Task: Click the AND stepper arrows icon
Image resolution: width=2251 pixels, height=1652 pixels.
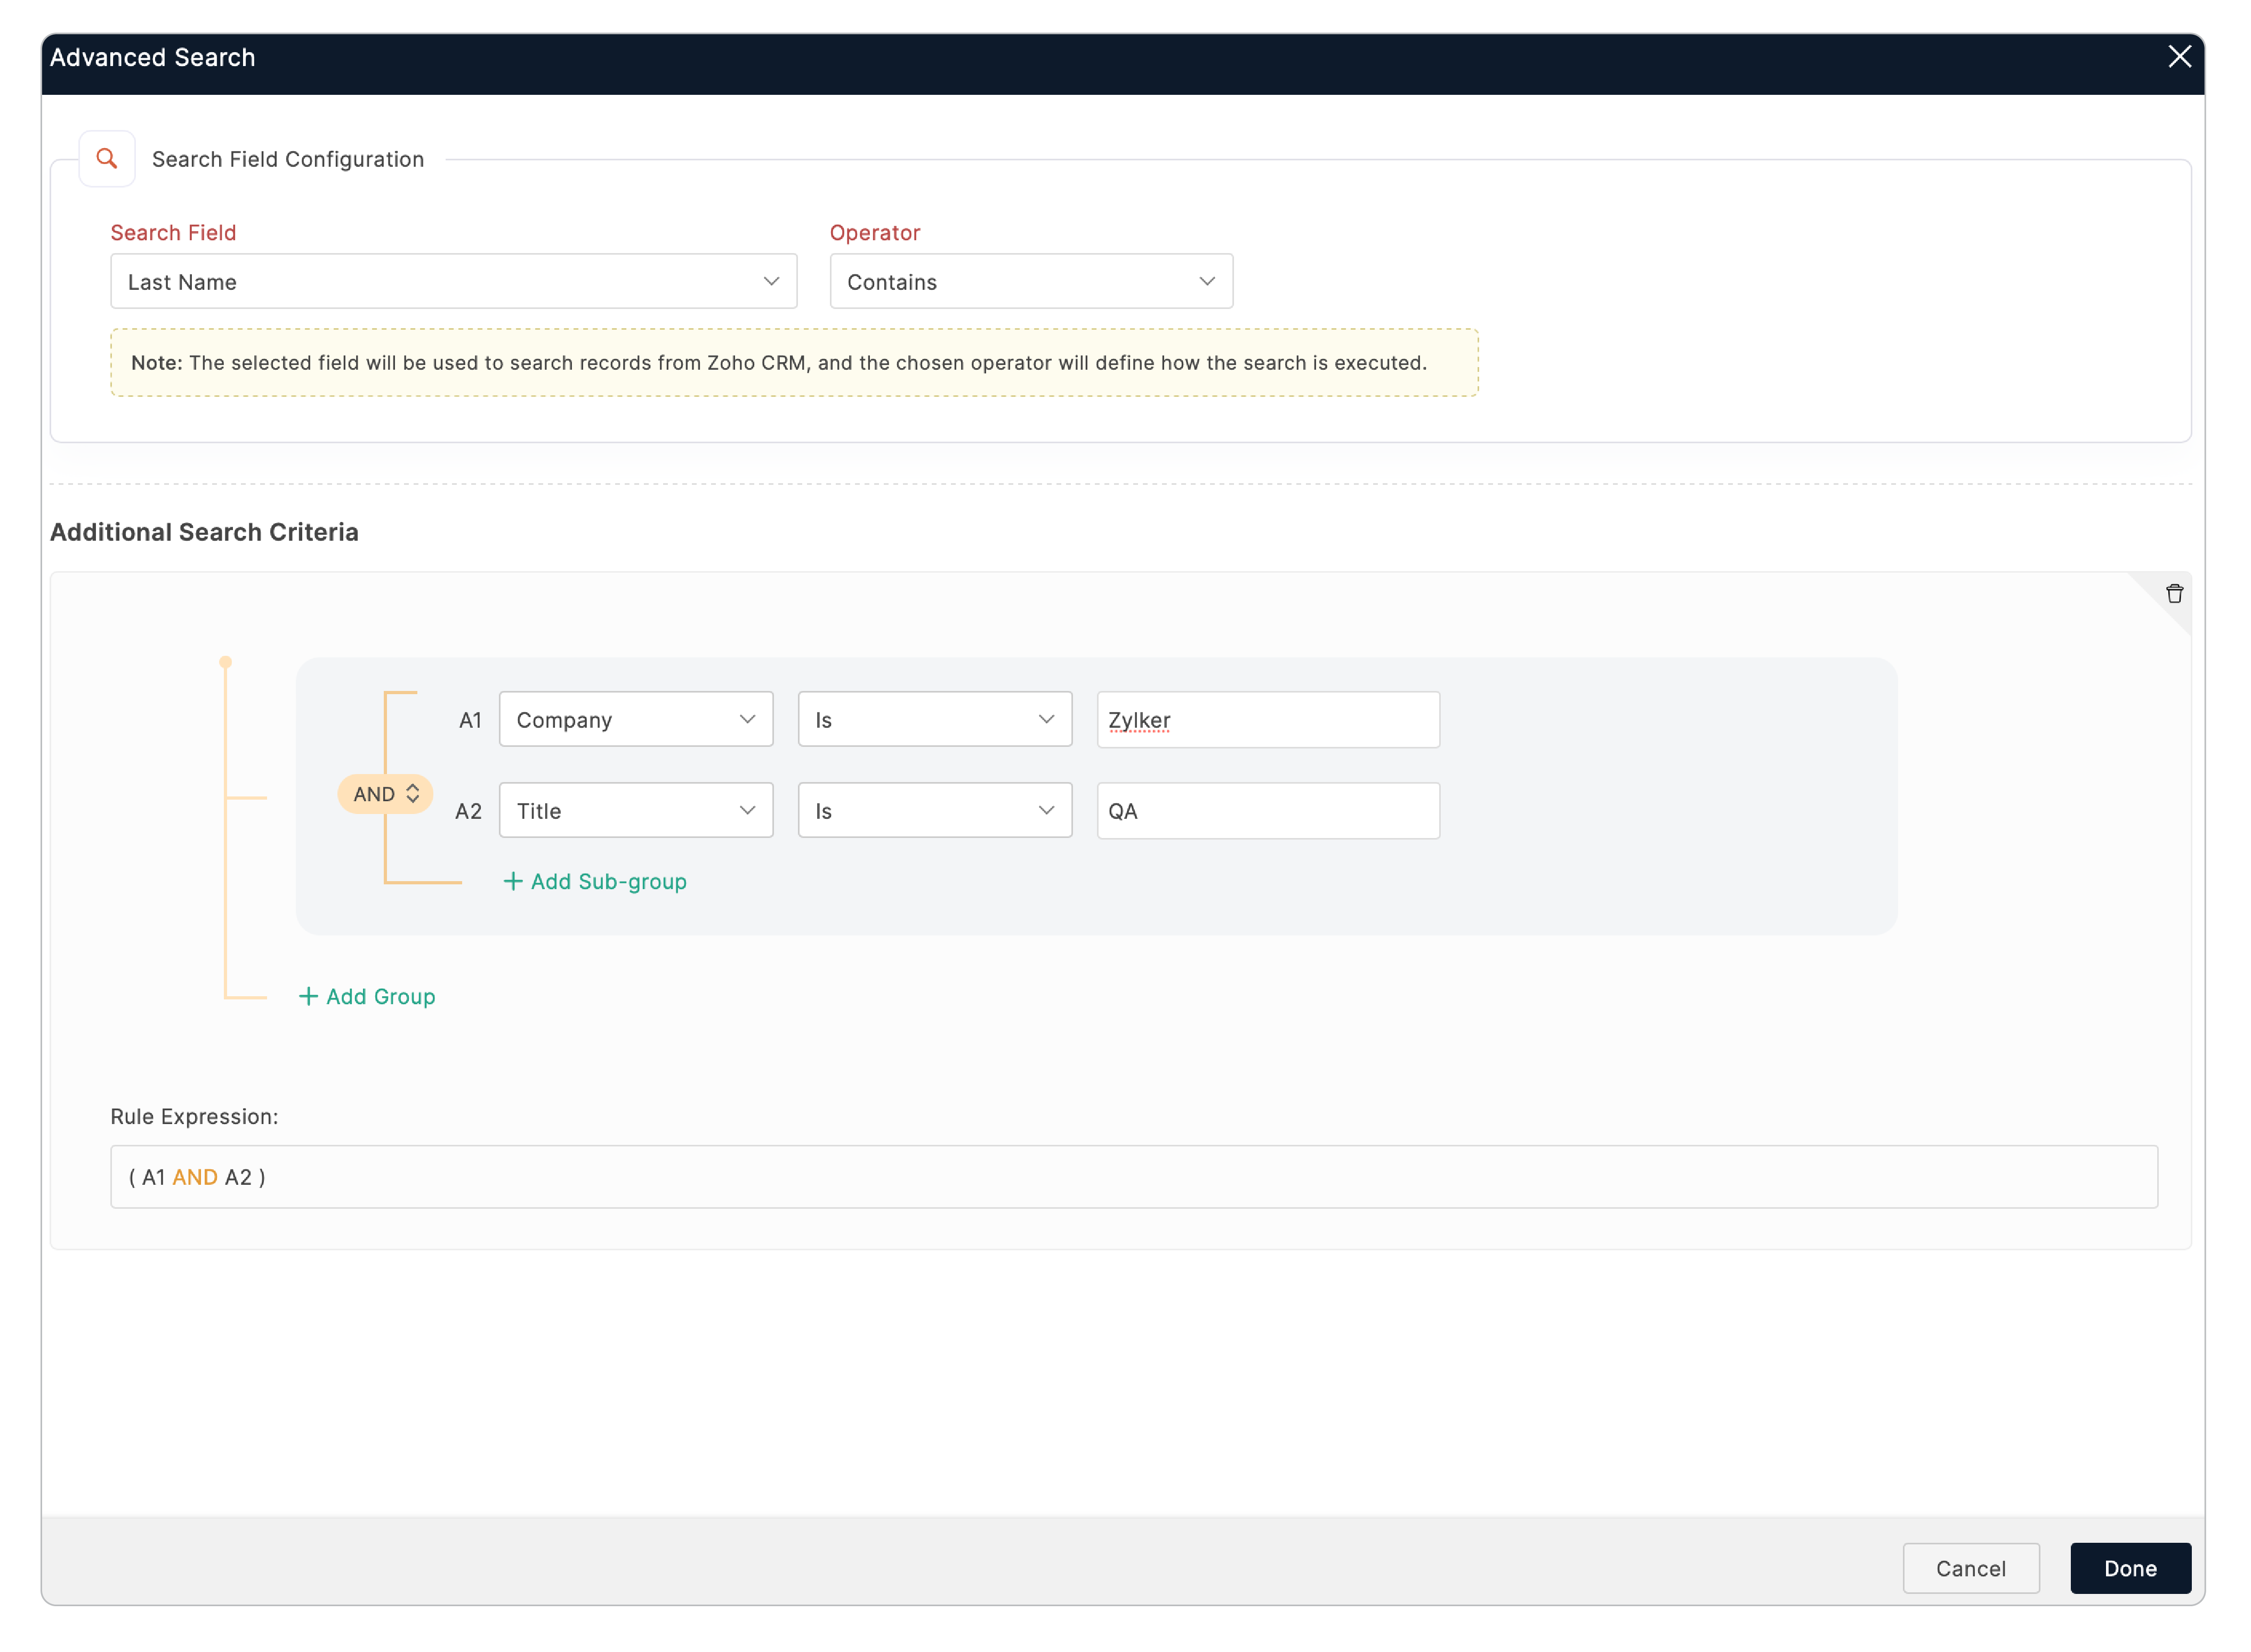Action: tap(412, 794)
